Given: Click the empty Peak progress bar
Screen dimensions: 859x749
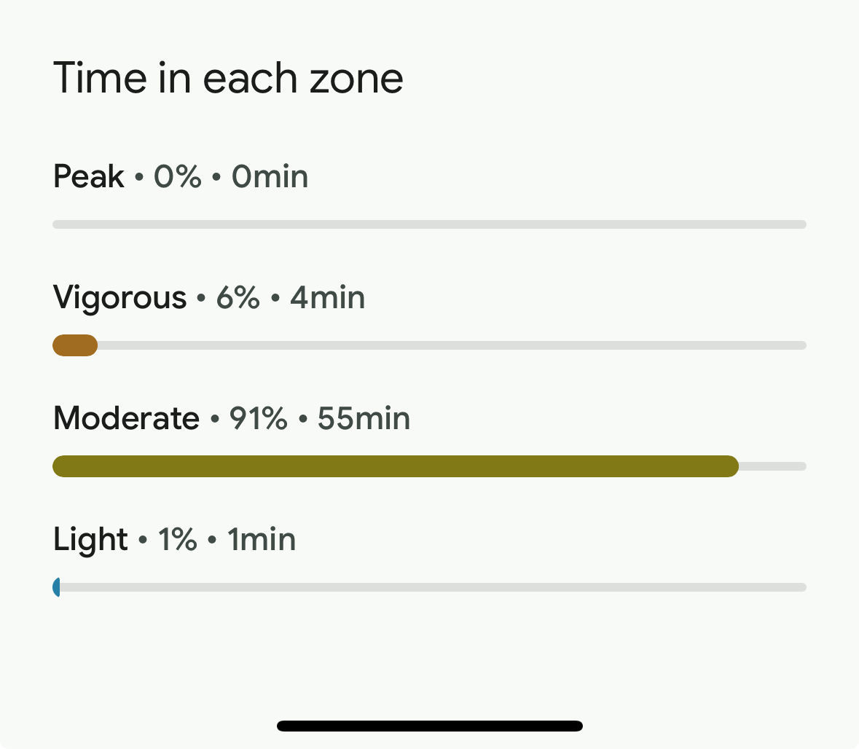Looking at the screenshot, I should click(430, 224).
